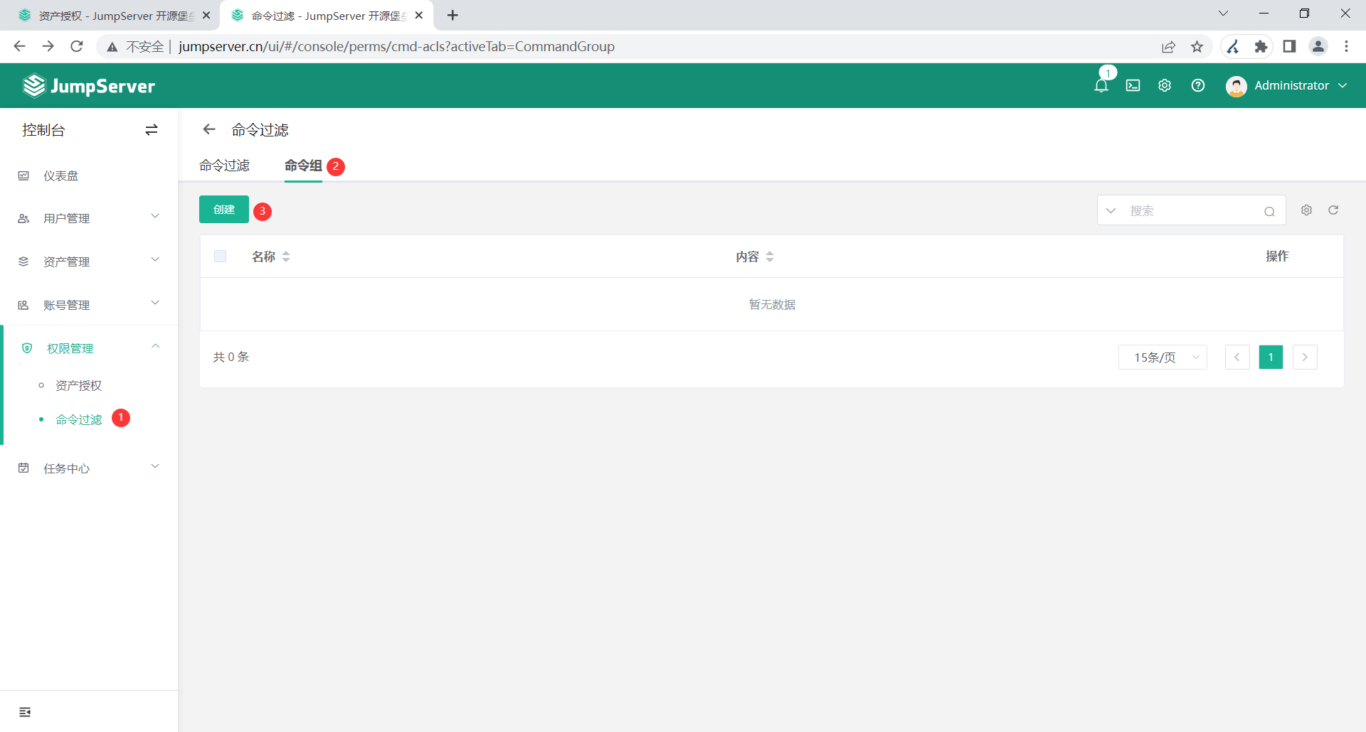The width and height of the screenshot is (1366, 732).
Task: Click the 创建 button
Action: point(224,210)
